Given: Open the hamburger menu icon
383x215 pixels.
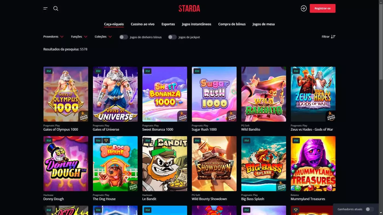Looking at the screenshot, I should (45, 8).
